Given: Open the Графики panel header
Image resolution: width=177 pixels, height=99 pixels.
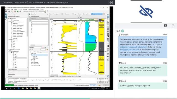Looking at the screenshot, I should point(18,77).
